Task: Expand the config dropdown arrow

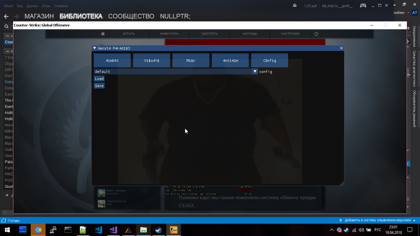Action: pos(255,72)
